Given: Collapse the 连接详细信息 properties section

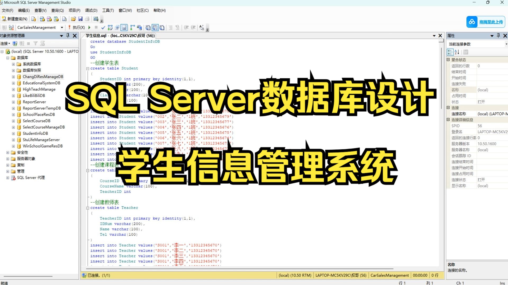Looking at the screenshot, I should click(x=448, y=120).
